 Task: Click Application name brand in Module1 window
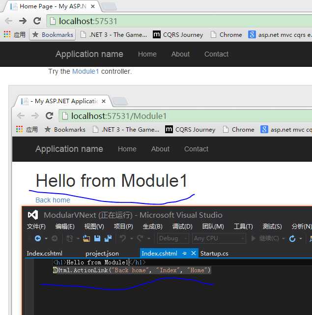(x=69, y=149)
